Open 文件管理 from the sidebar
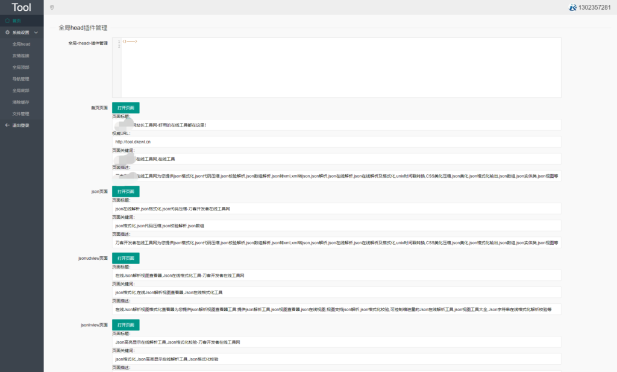Screen dimensions: 617x372 (x=21, y=113)
